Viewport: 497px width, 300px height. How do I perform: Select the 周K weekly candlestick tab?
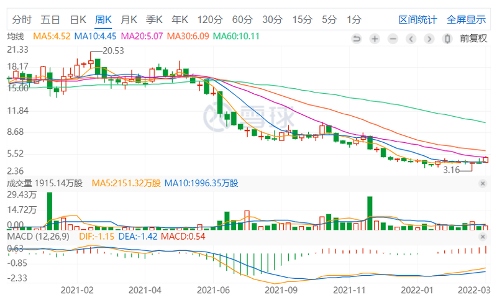103,20
